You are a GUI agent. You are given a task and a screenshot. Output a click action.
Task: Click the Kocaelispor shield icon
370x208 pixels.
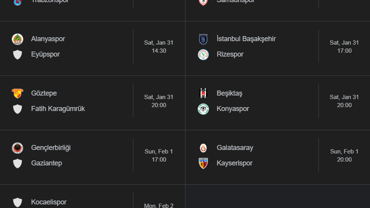coord(18,202)
